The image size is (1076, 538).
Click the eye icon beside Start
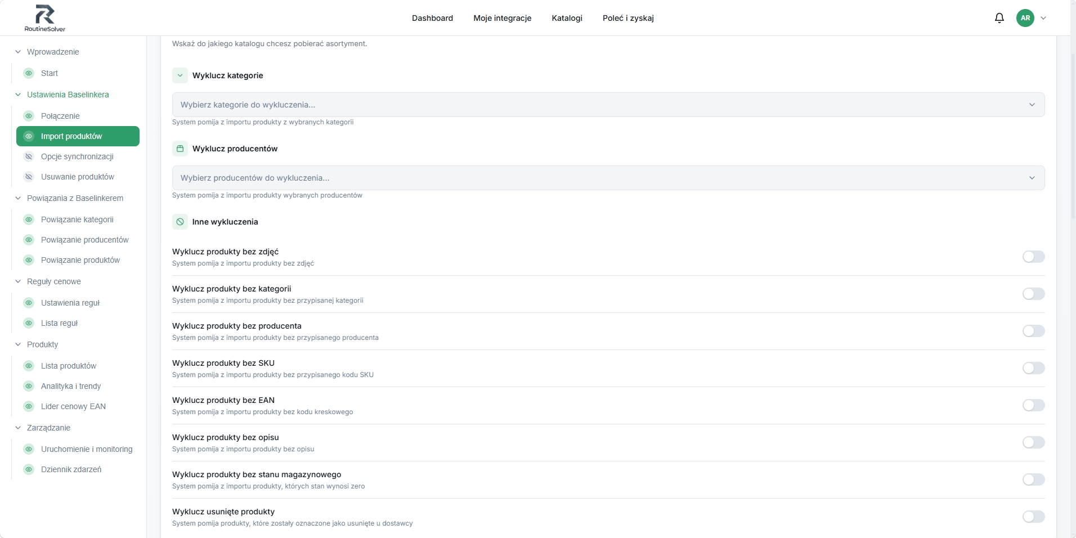point(29,73)
